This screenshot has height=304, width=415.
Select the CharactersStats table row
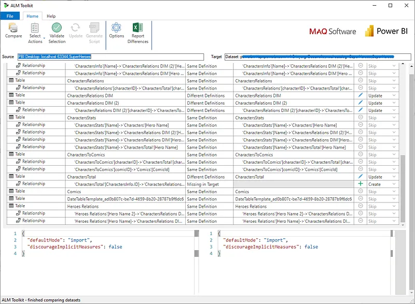(x=203, y=118)
